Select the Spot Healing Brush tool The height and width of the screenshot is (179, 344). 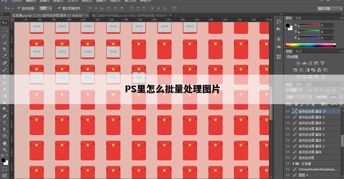(x=5, y=63)
